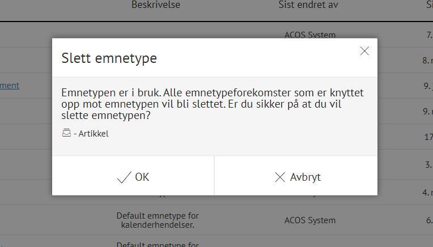Click the date cell starting with 6

coord(429,220)
